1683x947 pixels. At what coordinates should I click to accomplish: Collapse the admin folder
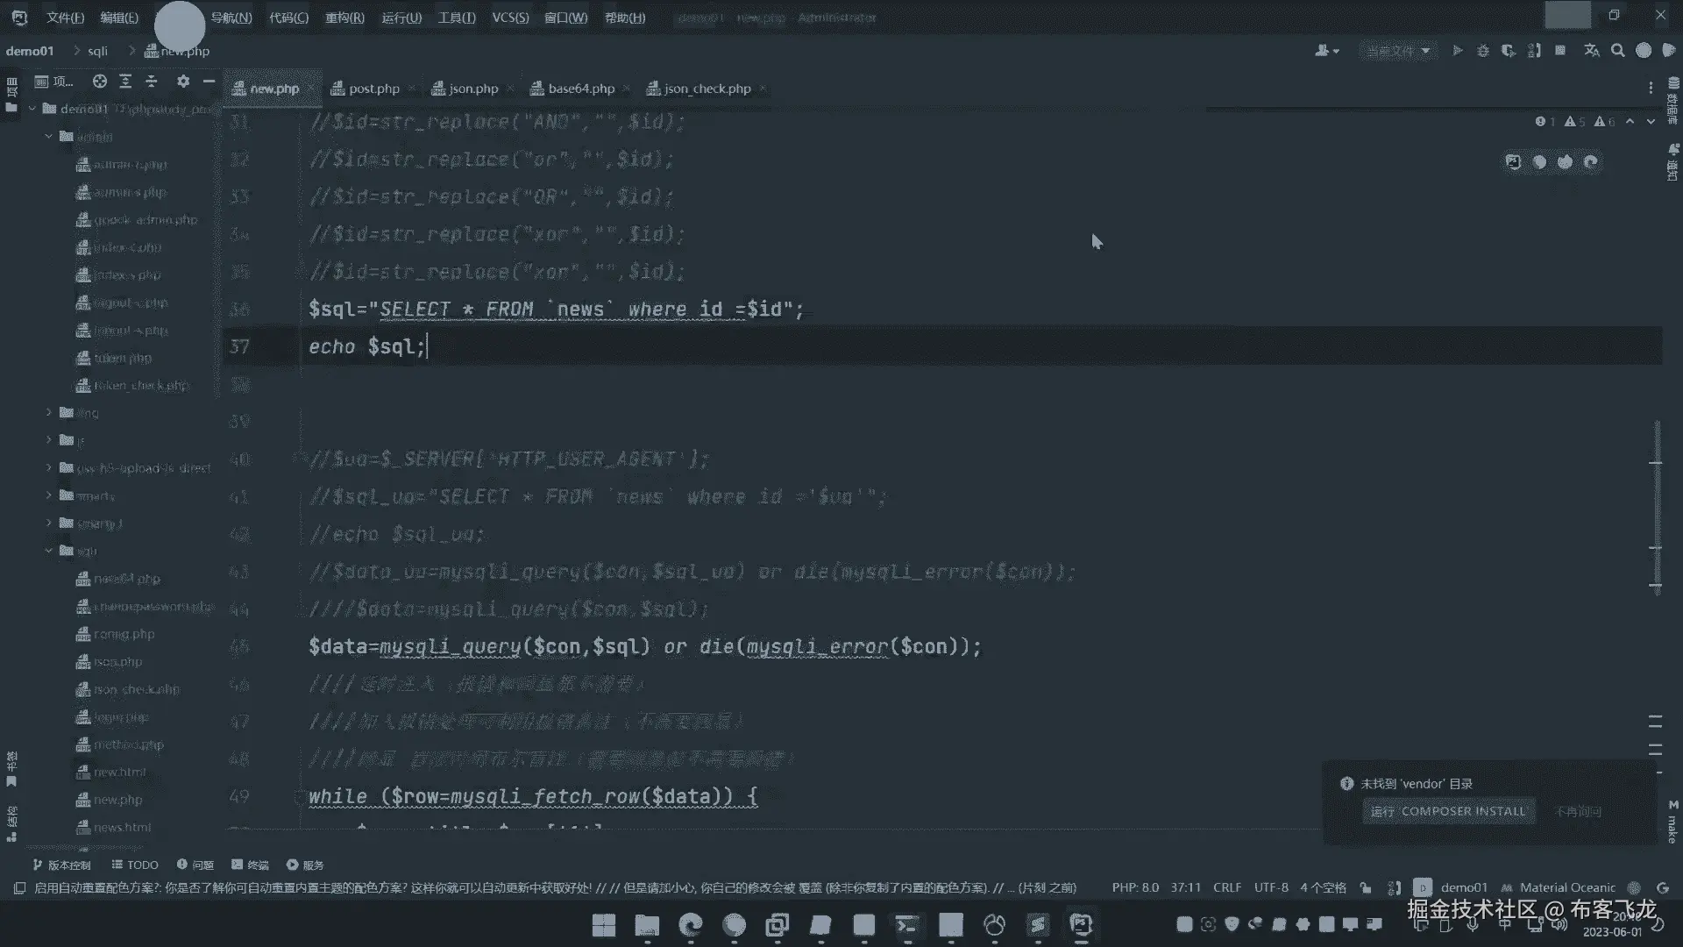click(49, 137)
